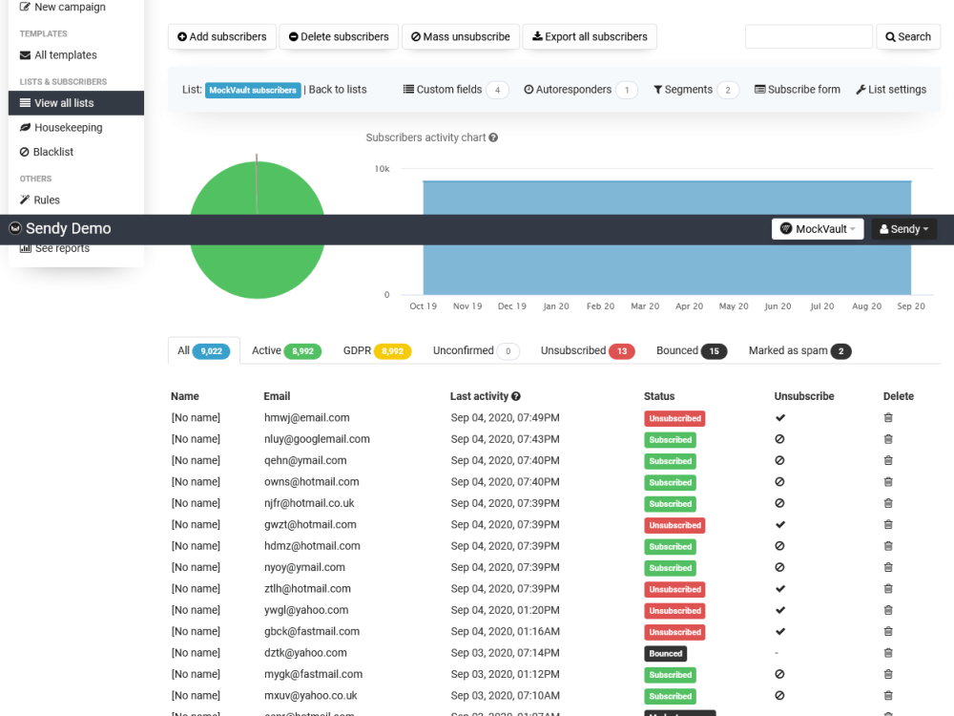Open List settings
The image size is (954, 716).
(891, 90)
